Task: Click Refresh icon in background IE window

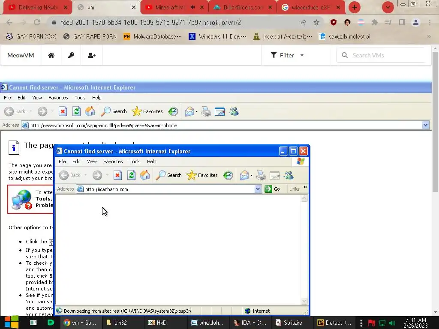Action: (x=76, y=112)
